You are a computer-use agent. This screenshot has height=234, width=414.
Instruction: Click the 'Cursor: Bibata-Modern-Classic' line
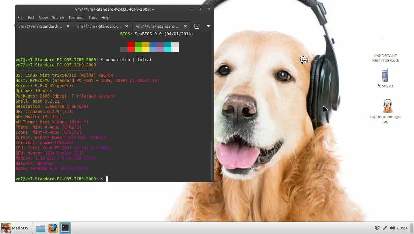coord(62,137)
